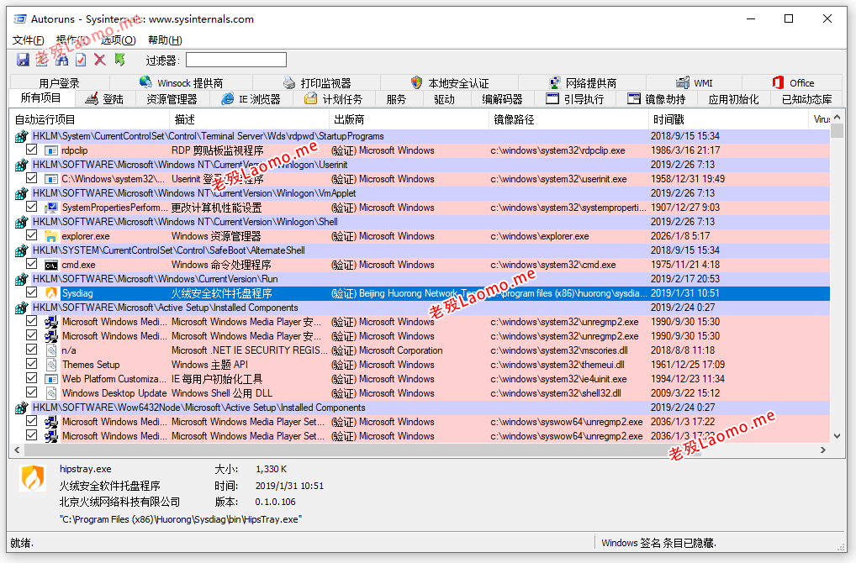Toggle the Windows Desktop Update checkbox
The height and width of the screenshot is (563, 856).
click(x=32, y=392)
